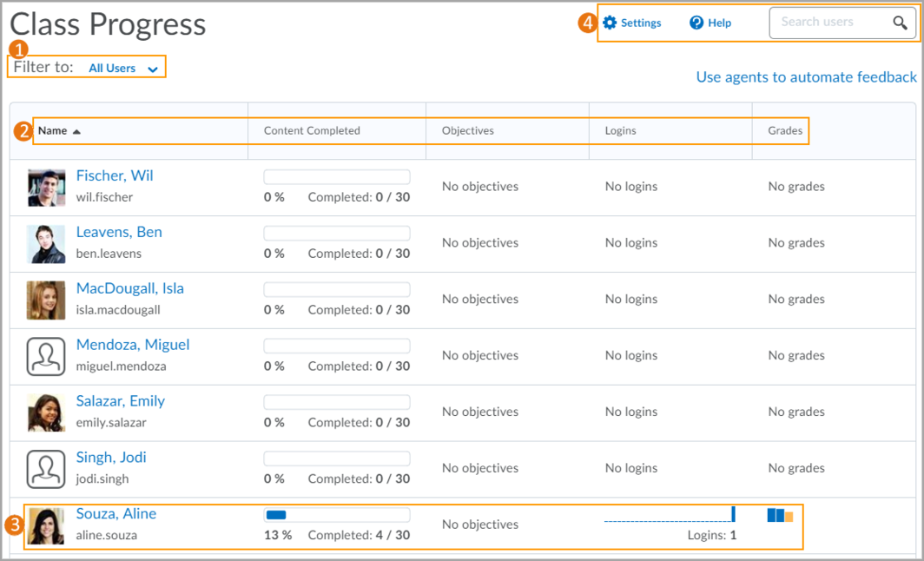
Task: Click the search magnifier icon
Action: tap(900, 23)
